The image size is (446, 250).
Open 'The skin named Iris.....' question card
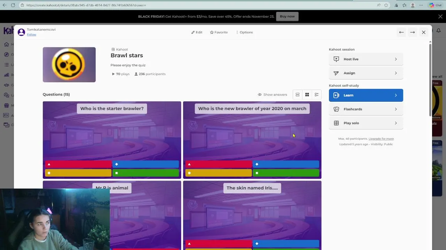pyautogui.click(x=252, y=215)
